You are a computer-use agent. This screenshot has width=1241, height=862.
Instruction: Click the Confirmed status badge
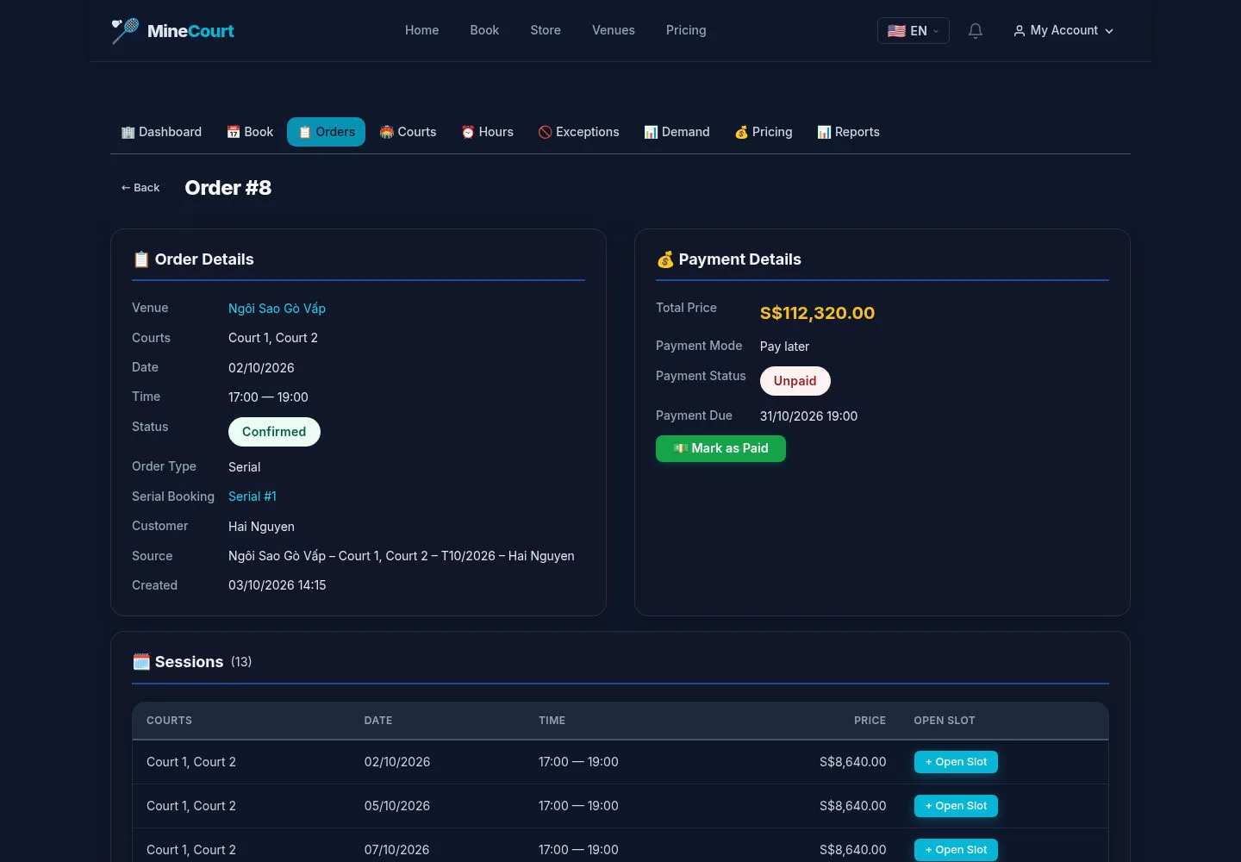click(x=274, y=432)
